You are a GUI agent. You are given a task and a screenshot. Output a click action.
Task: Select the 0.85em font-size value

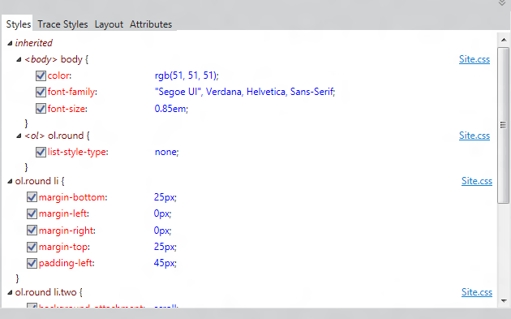171,109
